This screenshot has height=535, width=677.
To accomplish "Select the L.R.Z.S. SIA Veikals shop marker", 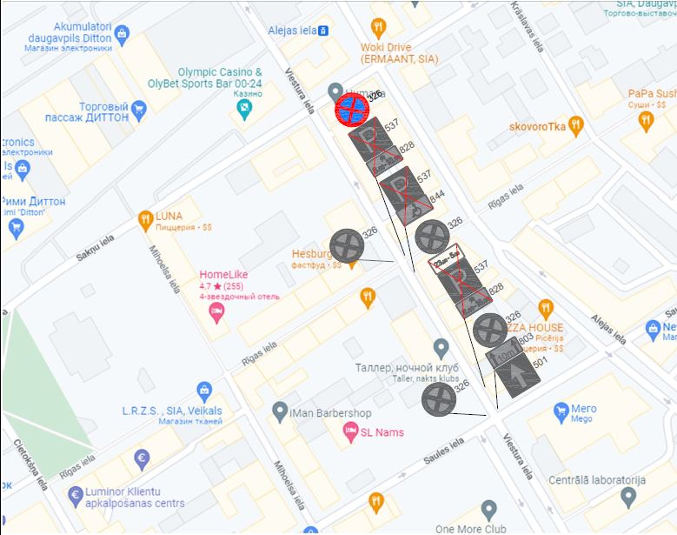I will pos(204,392).
